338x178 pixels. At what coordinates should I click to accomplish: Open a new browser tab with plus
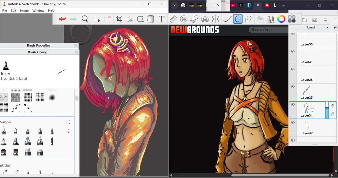pos(284,5)
